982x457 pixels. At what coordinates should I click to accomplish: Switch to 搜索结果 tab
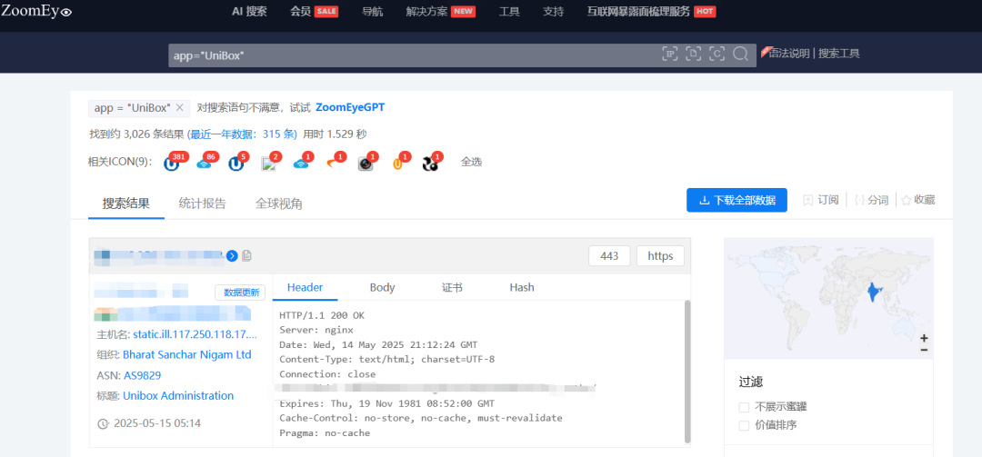point(126,203)
